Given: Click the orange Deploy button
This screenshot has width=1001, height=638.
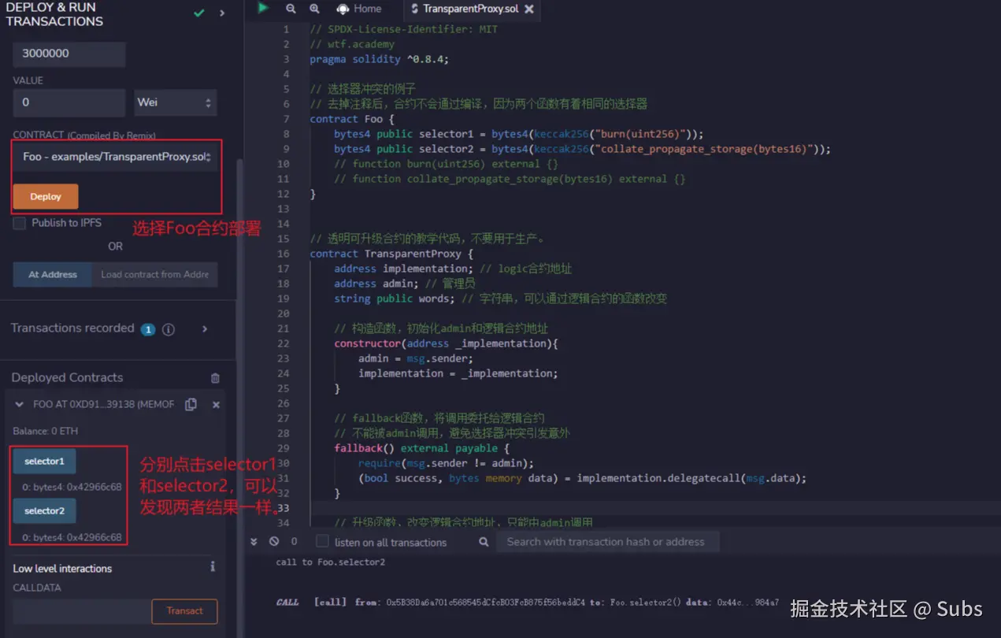Looking at the screenshot, I should (x=46, y=196).
